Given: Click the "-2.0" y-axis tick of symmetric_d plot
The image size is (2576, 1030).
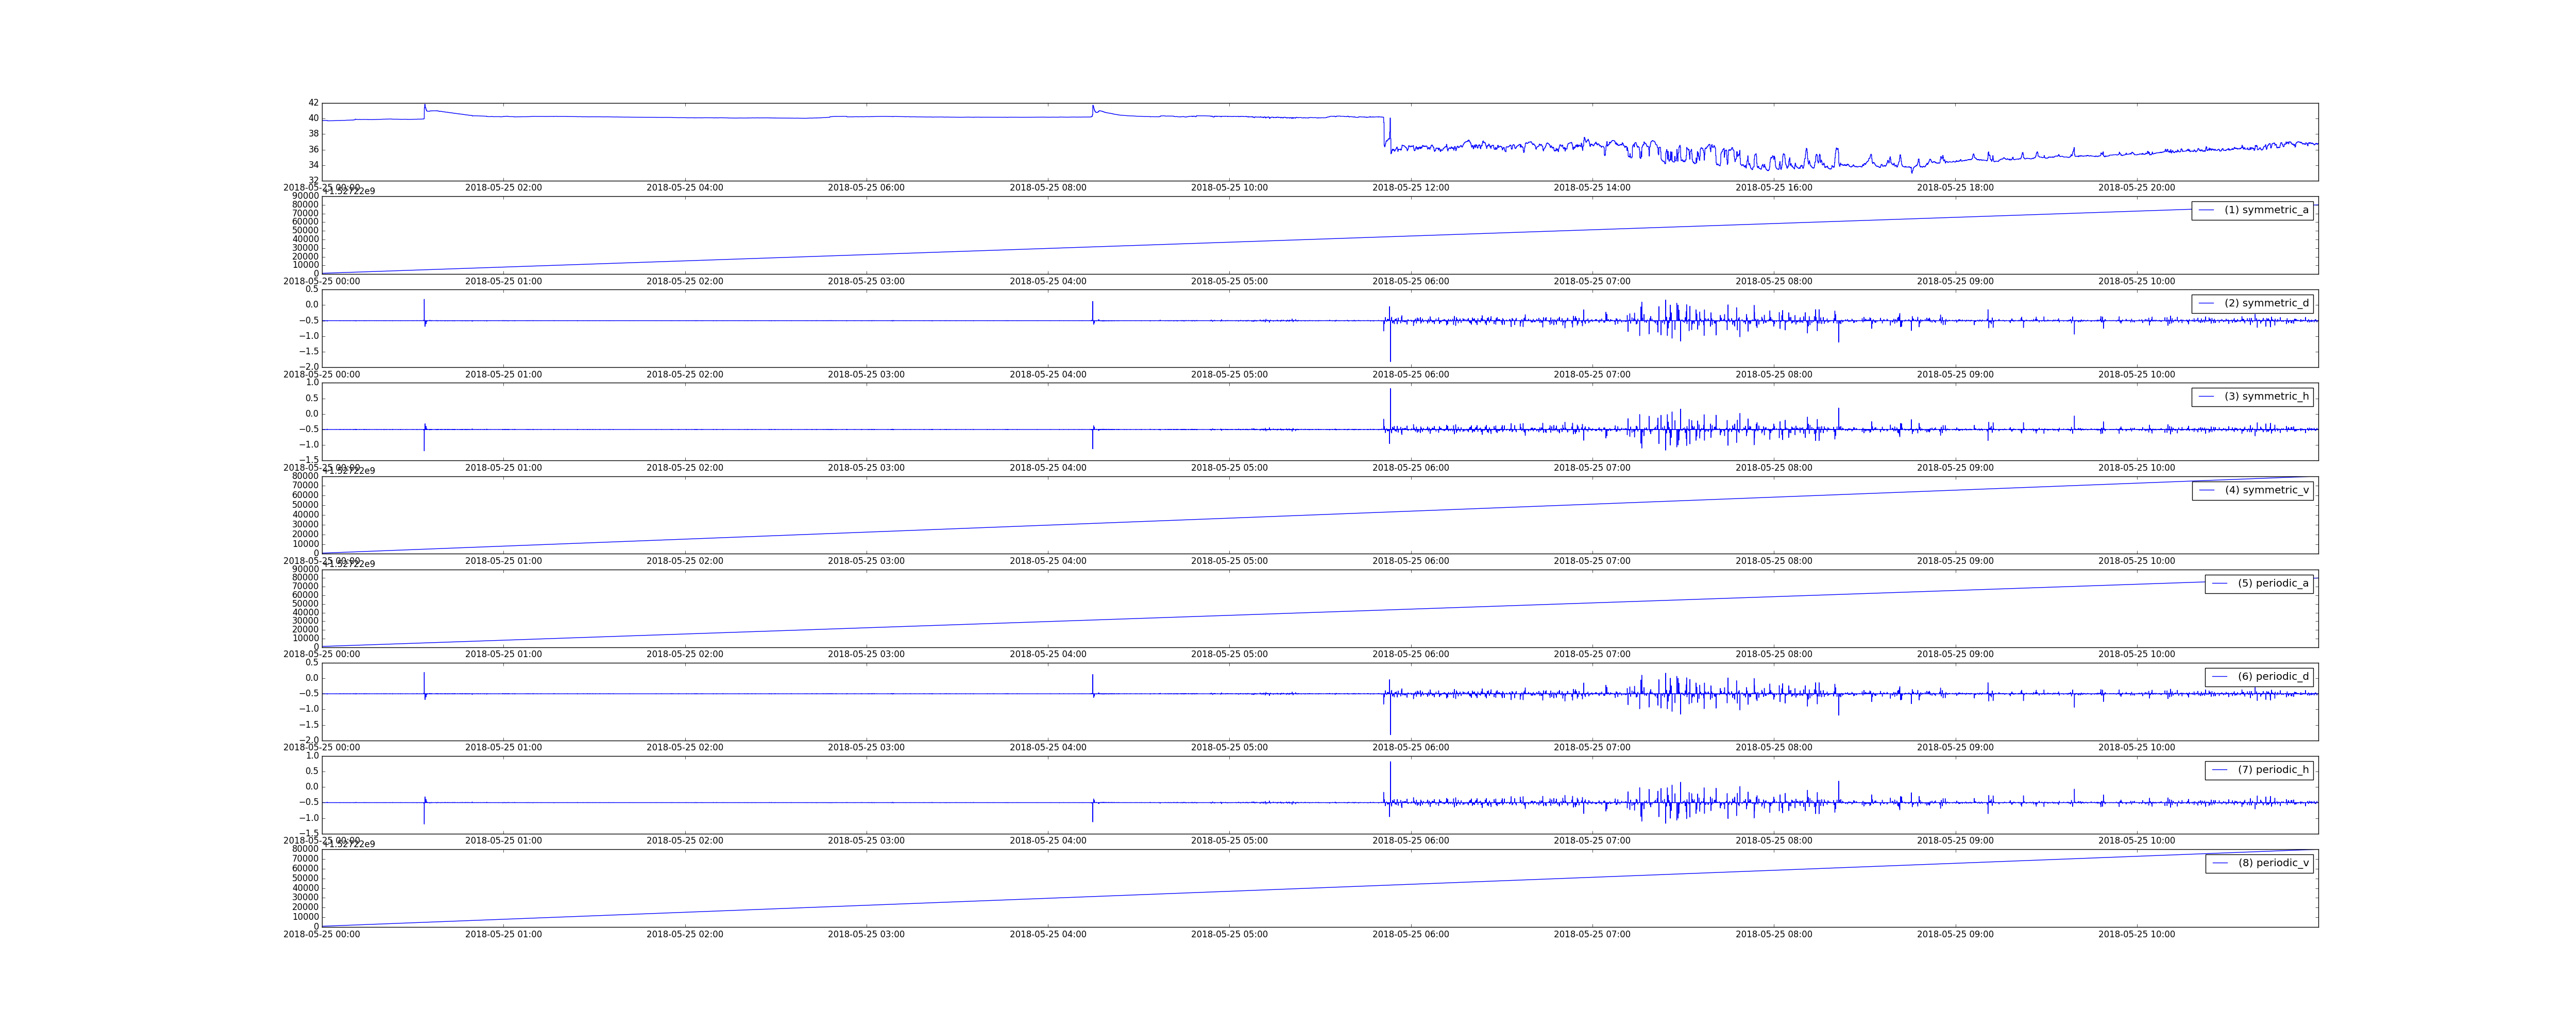Looking at the screenshot, I should click(x=309, y=367).
